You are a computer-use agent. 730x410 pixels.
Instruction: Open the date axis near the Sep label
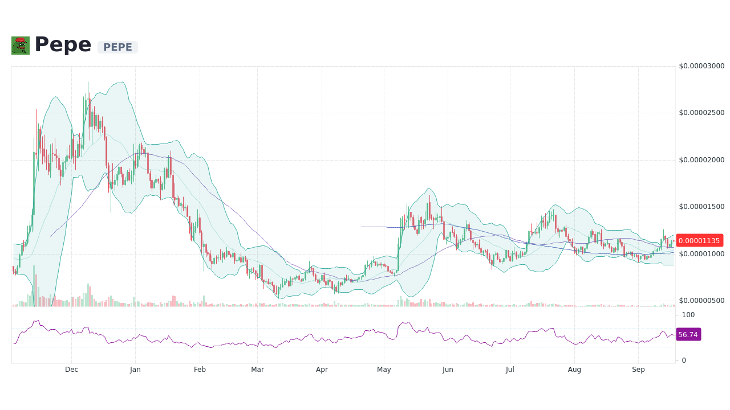point(638,369)
